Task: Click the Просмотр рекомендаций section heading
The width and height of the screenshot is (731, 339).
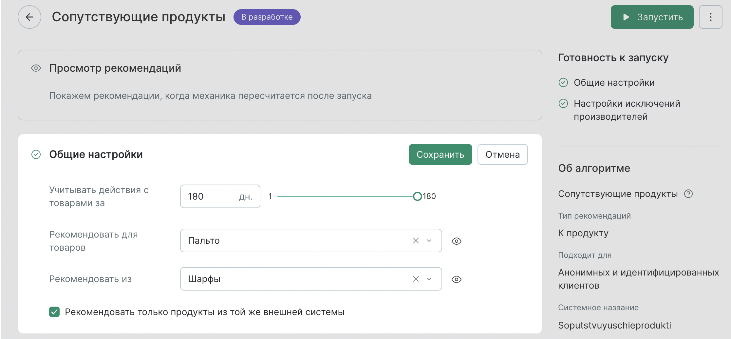Action: (x=115, y=68)
